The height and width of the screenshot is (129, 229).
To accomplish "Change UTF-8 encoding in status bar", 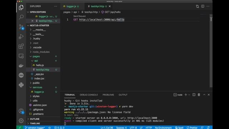I will [133, 128].
